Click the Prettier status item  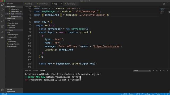pyautogui.click(x=159, y=94)
